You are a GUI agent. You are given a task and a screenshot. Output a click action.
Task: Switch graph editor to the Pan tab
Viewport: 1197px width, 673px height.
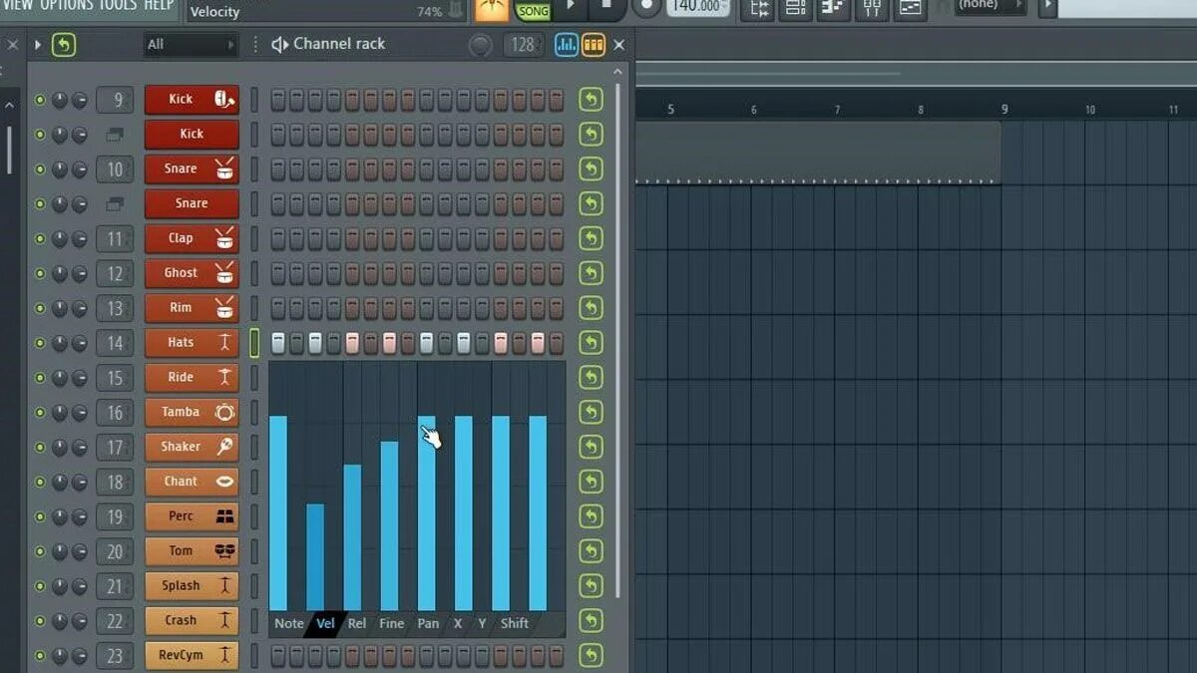click(x=428, y=623)
